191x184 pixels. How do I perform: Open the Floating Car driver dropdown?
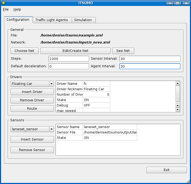(32, 84)
